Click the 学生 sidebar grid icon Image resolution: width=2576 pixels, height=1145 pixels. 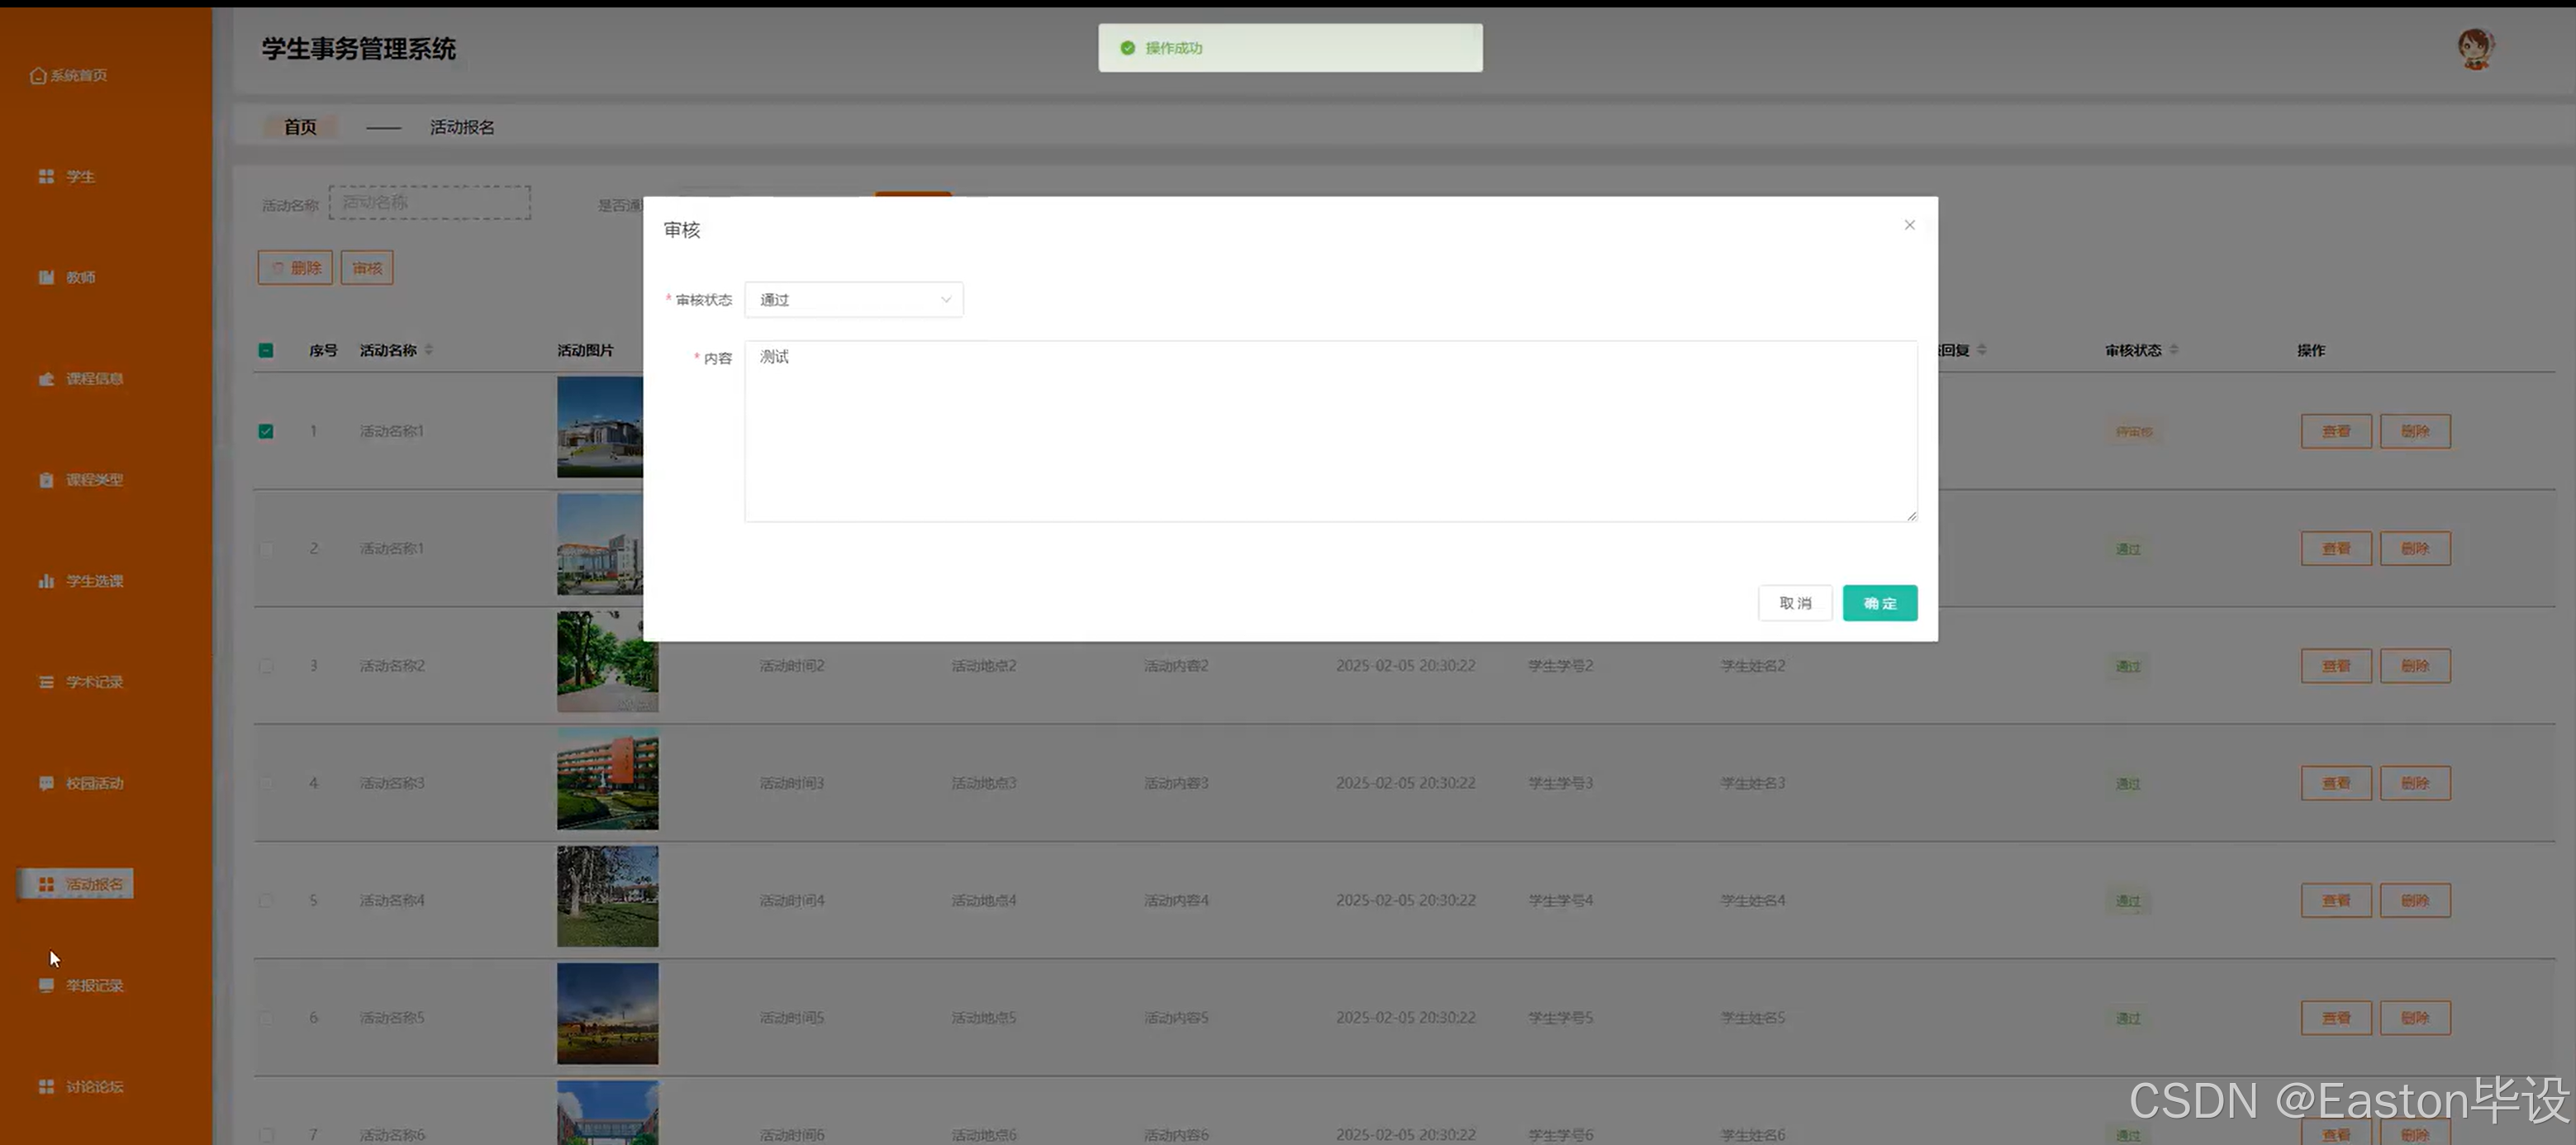coord(46,176)
